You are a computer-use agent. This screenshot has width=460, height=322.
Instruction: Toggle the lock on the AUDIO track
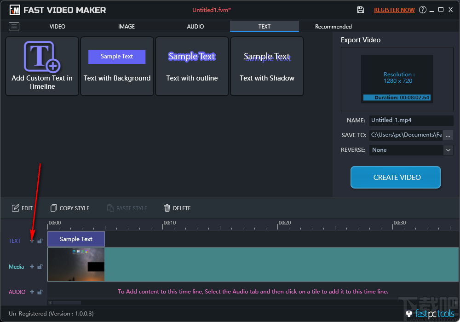[39, 292]
